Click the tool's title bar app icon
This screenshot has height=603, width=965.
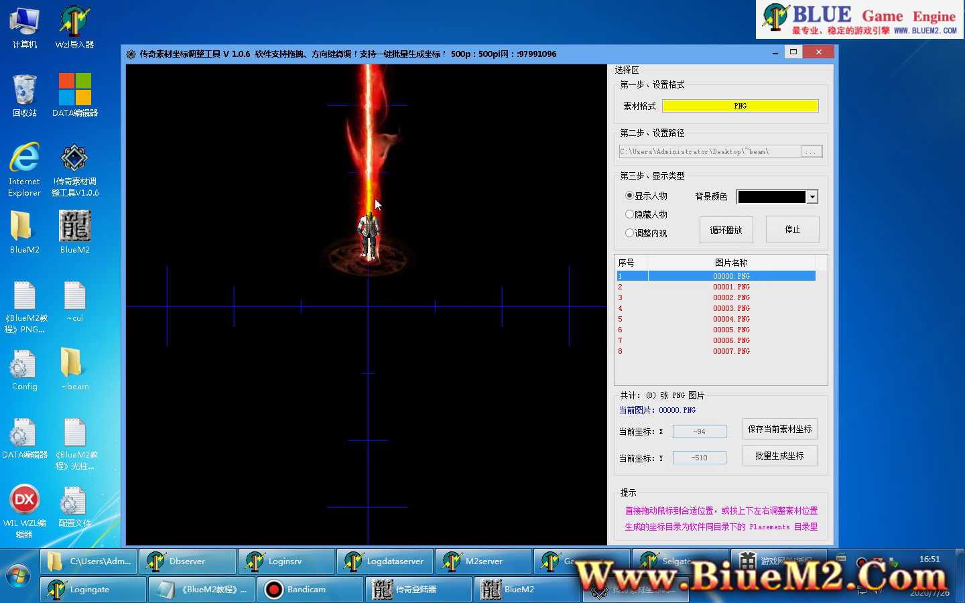click(x=131, y=54)
